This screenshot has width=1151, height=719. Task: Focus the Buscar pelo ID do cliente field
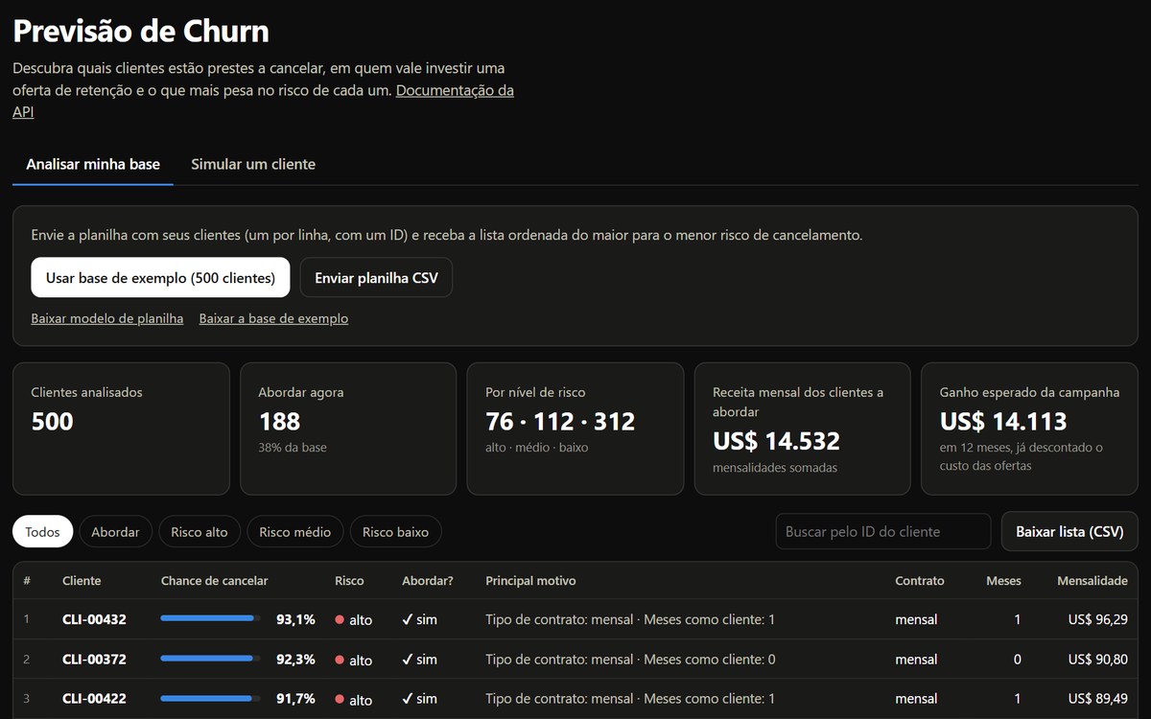point(882,531)
